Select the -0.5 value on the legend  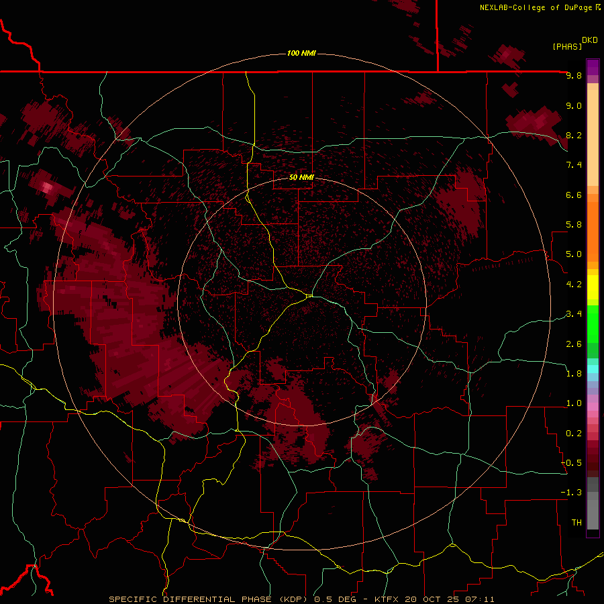click(572, 463)
